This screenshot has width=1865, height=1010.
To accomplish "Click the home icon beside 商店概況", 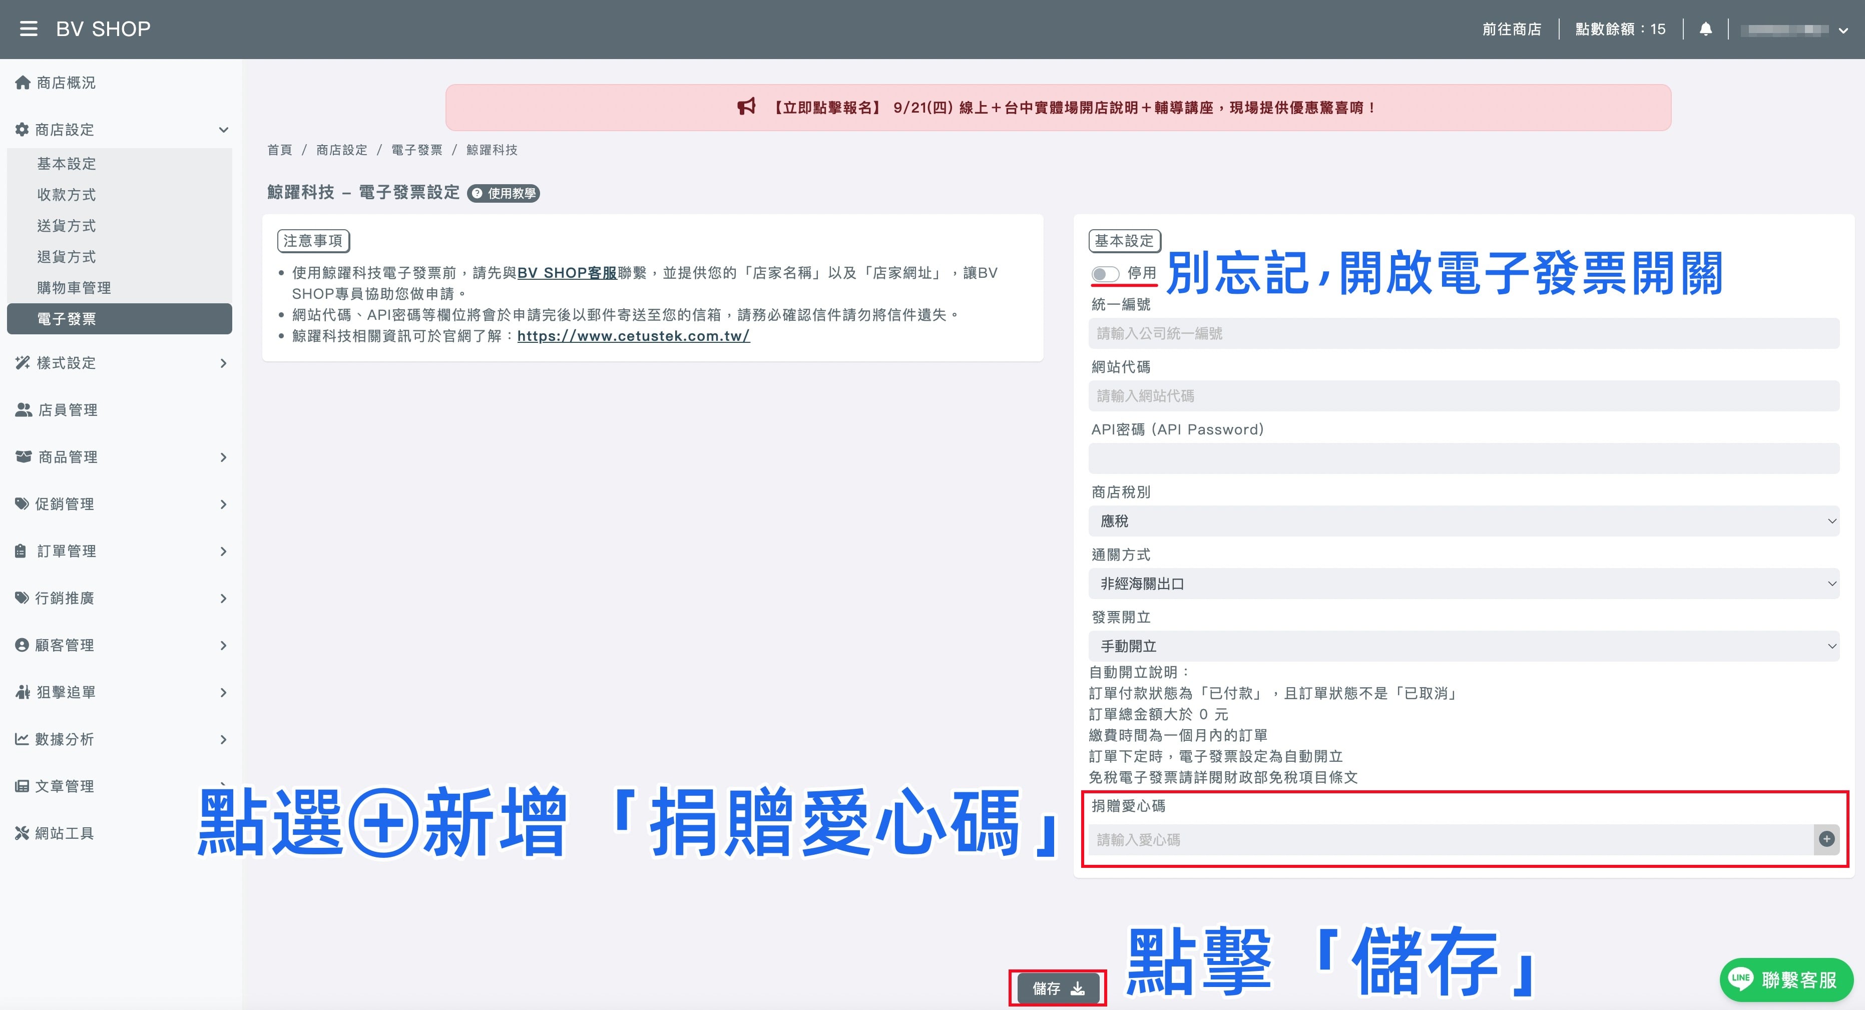I will coord(23,83).
